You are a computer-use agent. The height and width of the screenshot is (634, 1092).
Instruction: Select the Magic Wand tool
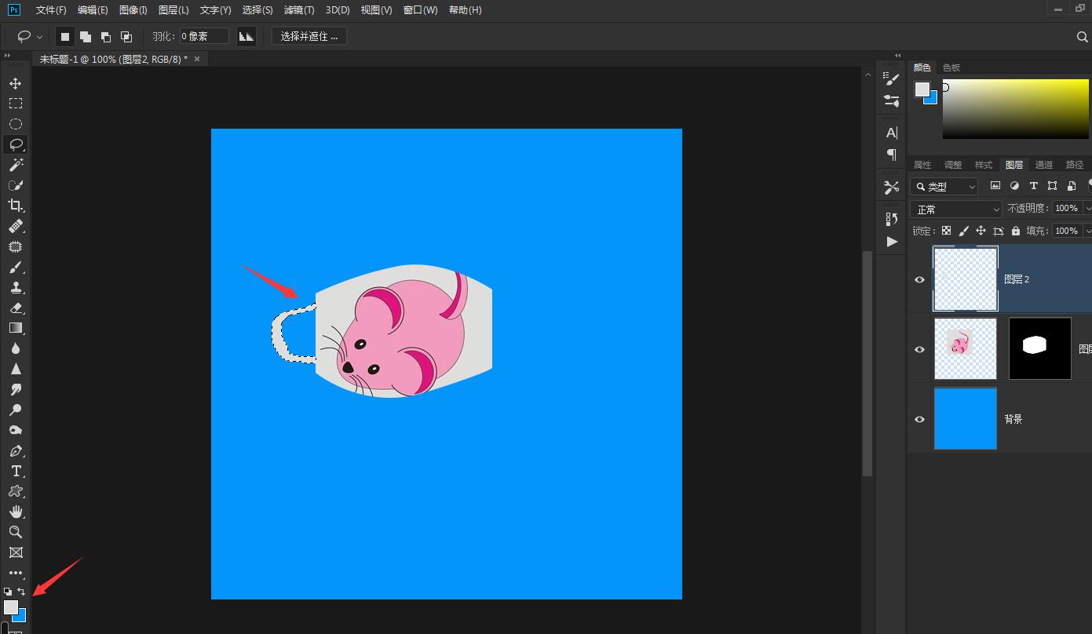16,165
